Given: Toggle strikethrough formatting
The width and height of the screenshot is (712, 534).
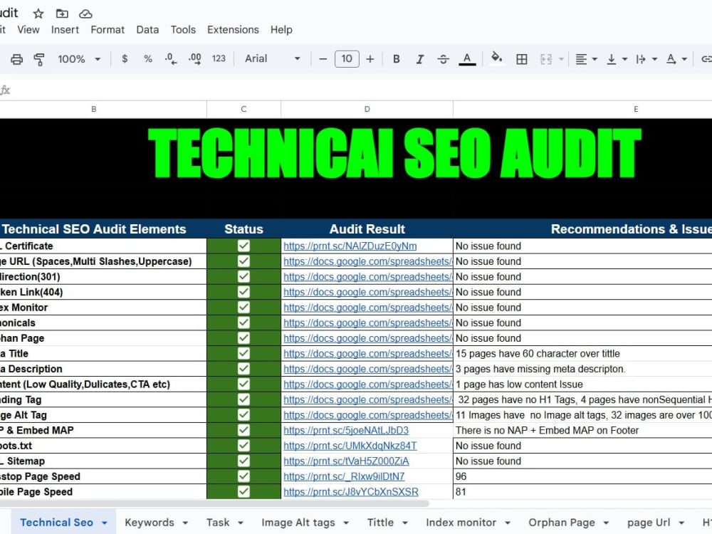Looking at the screenshot, I should (443, 59).
